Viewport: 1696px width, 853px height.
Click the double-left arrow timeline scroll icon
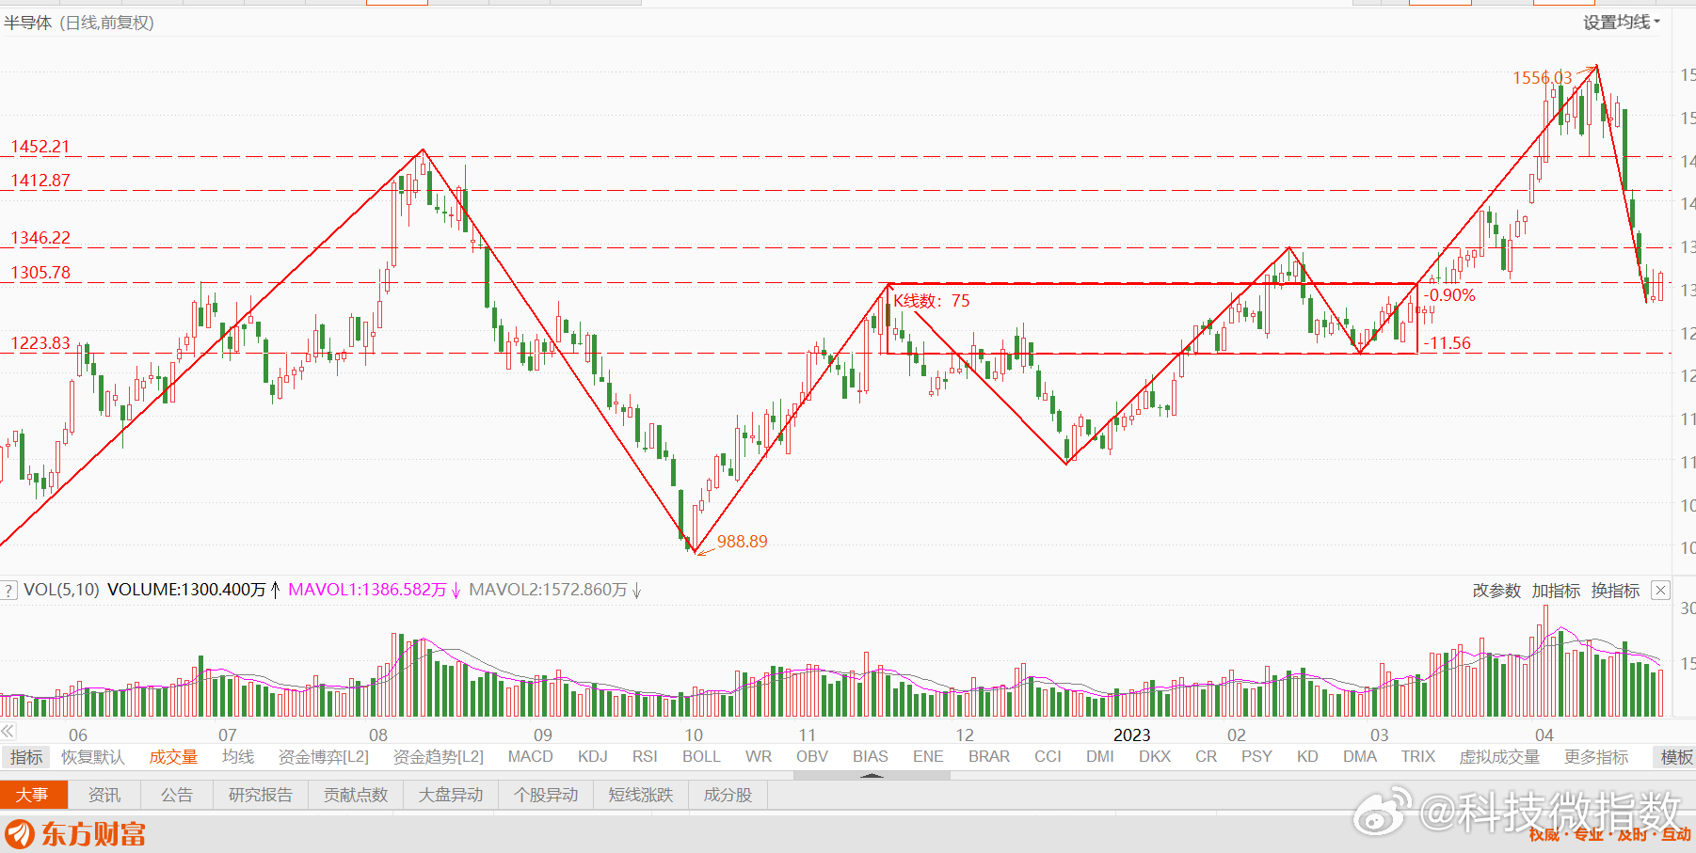tap(8, 732)
